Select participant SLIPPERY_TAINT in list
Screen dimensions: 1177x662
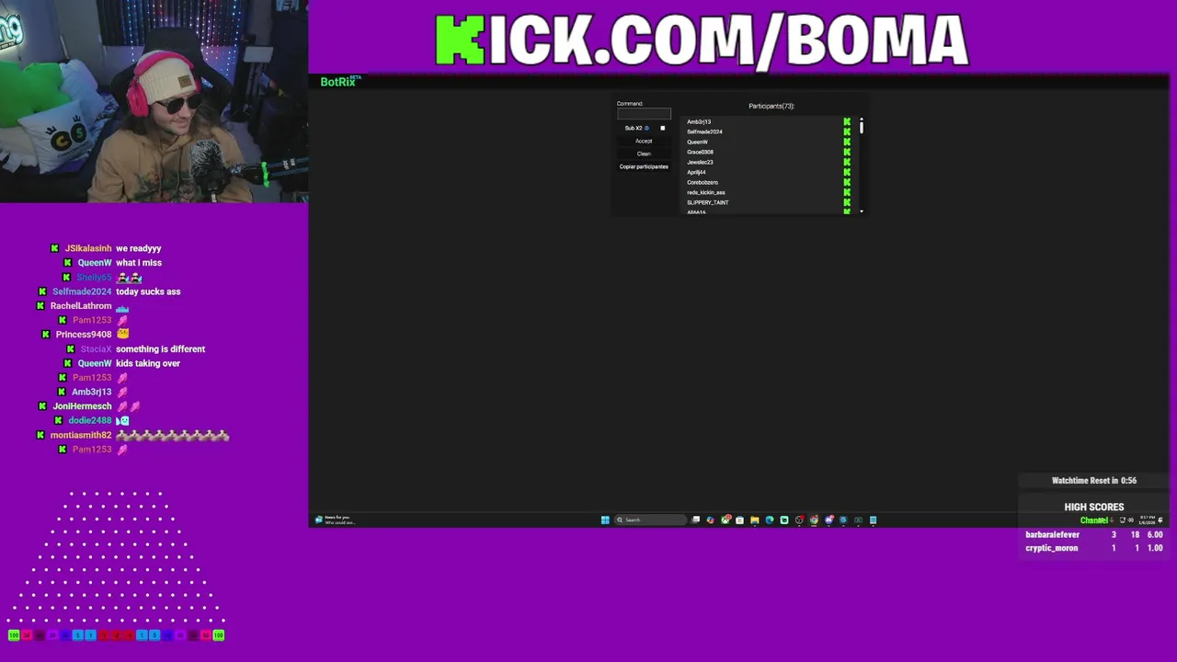(x=707, y=202)
